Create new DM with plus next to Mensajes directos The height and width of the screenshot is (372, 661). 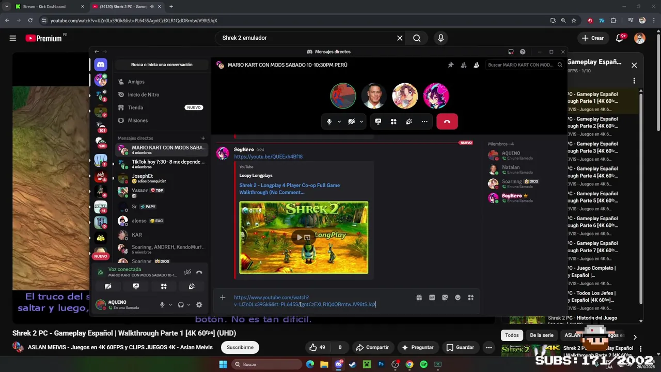click(x=203, y=138)
